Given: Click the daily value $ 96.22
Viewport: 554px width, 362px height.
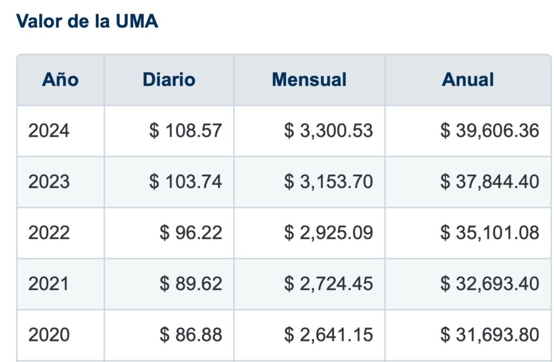Looking at the screenshot, I should [x=191, y=232].
